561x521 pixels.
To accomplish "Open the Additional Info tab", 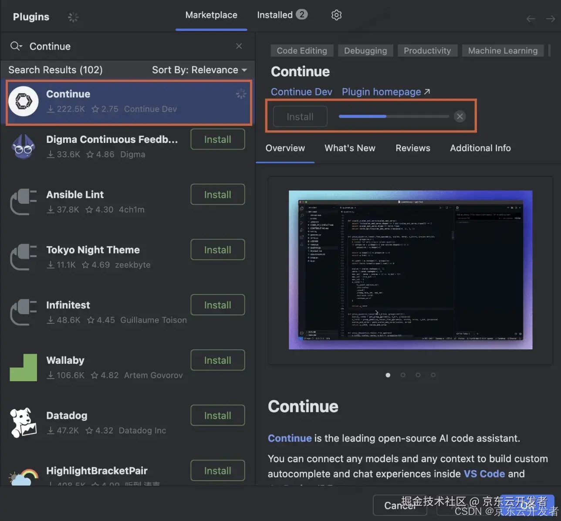I will [480, 148].
